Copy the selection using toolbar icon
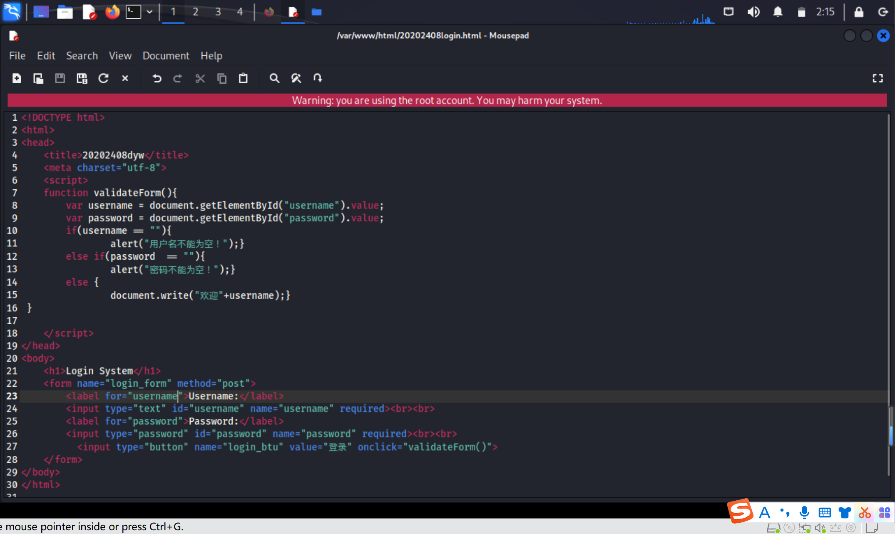This screenshot has width=895, height=534. pos(222,78)
